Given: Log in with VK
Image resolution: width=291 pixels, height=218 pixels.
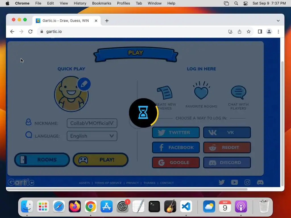Looking at the screenshot, I should [227, 133].
